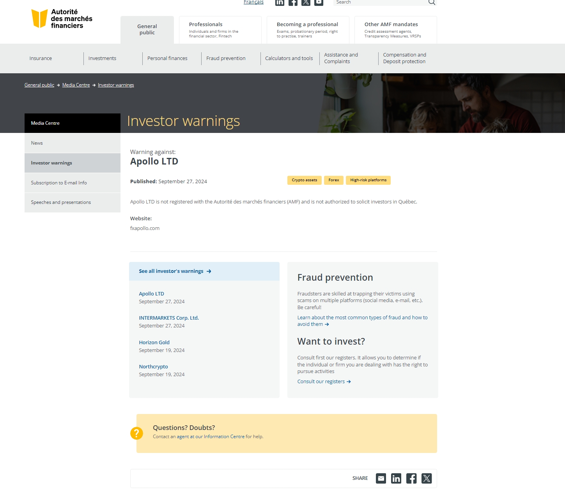Open the Becoming a professional tab
565x490 pixels.
[x=308, y=30]
